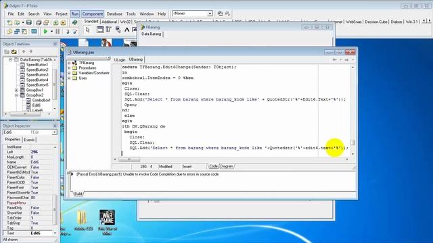The height and width of the screenshot is (243, 433).
Task: Click the Pause debug icon
Action: pyautogui.click(x=58, y=32)
